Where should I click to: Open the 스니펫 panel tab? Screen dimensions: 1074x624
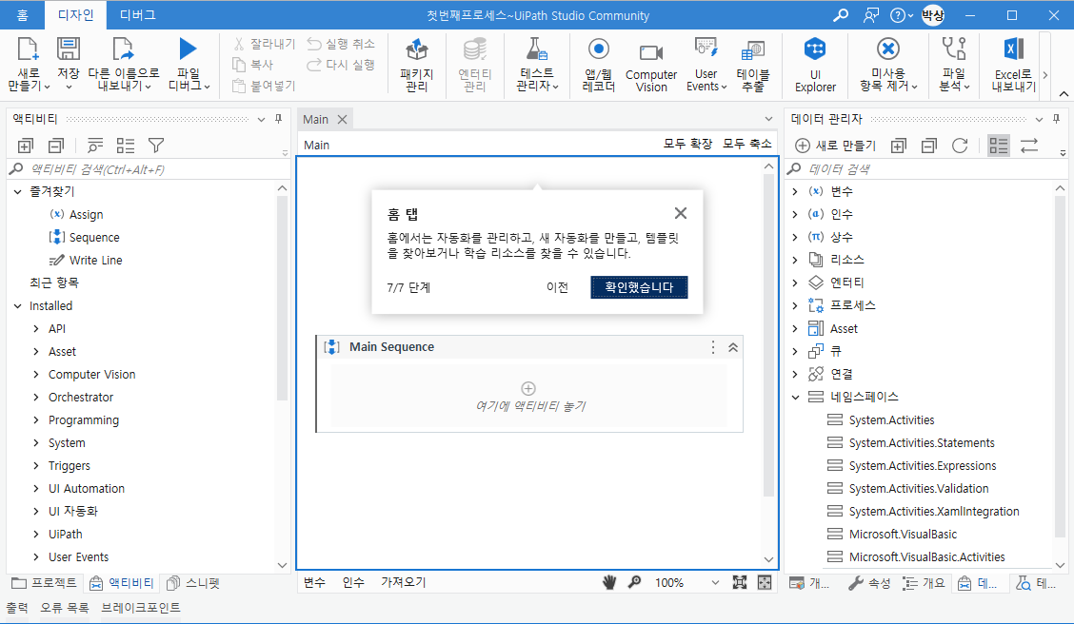pyautogui.click(x=194, y=583)
